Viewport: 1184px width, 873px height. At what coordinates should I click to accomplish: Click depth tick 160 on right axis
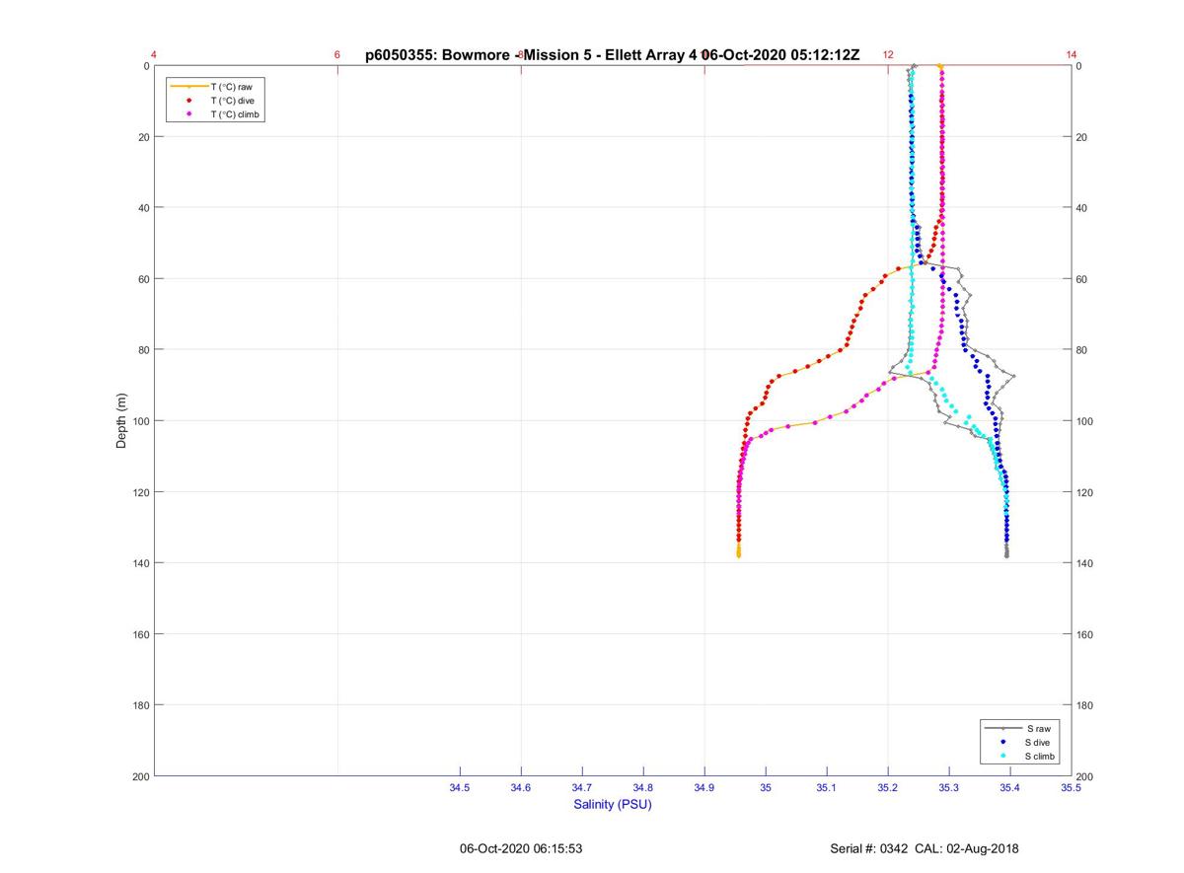(1086, 634)
